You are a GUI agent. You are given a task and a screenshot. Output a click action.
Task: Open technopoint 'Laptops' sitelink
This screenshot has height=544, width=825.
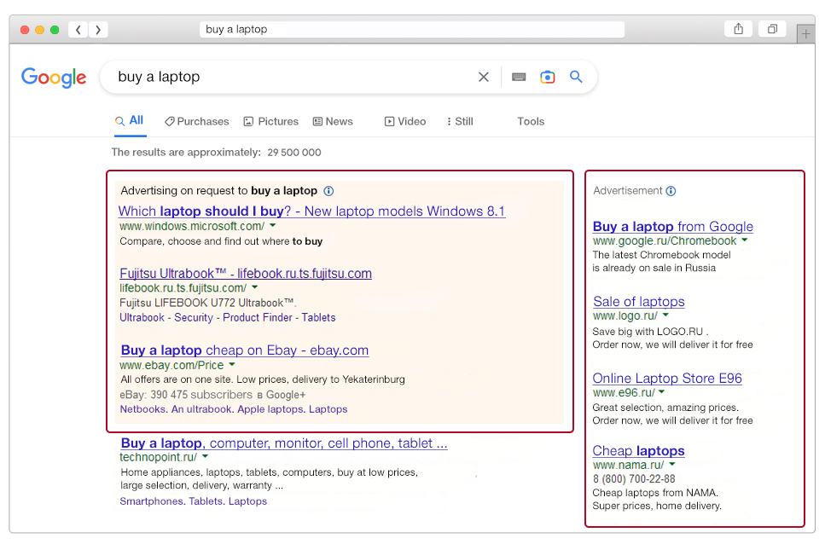click(x=247, y=501)
